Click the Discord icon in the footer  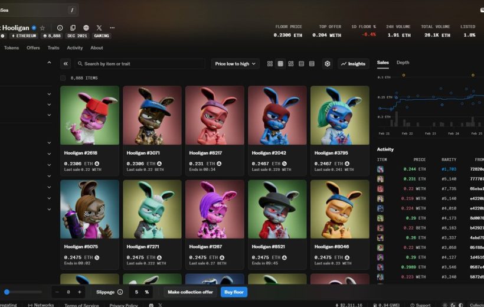[x=151, y=305]
